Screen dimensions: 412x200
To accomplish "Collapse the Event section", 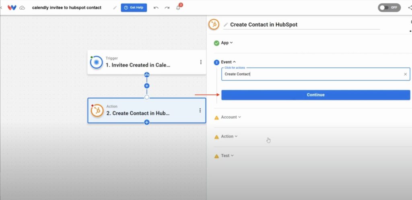I will (229, 62).
